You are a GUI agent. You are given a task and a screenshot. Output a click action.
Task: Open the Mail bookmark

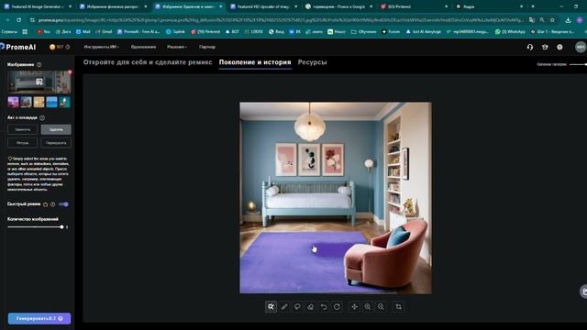[x=83, y=32]
